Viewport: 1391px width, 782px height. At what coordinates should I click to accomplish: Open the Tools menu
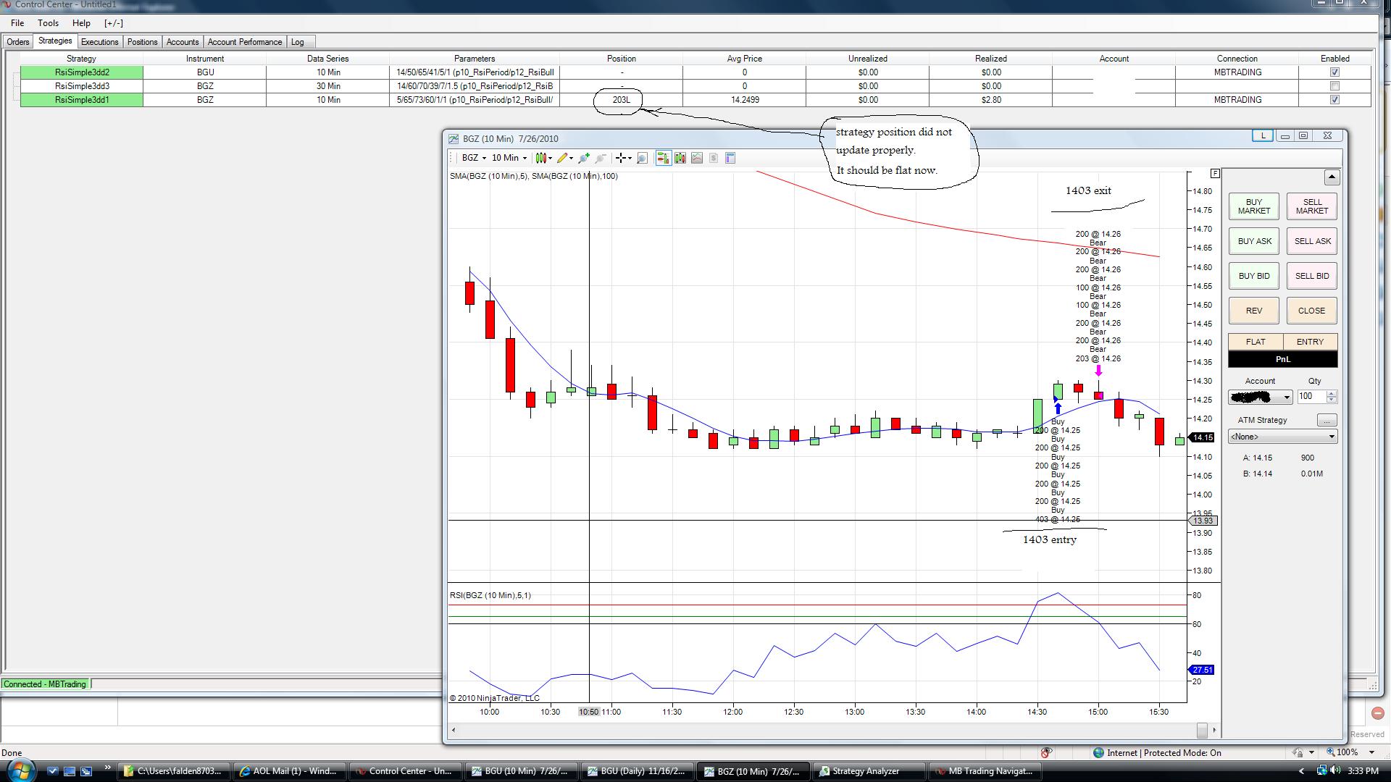(x=48, y=23)
